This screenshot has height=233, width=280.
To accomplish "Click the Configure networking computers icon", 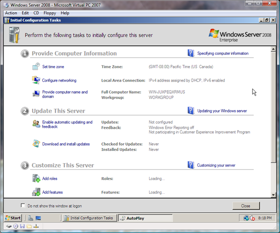I will pos(36,80).
